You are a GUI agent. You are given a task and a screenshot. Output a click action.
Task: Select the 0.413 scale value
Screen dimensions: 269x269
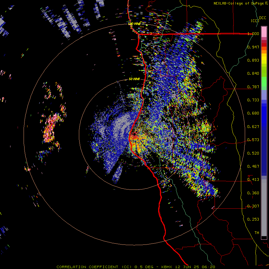[x=253, y=180]
